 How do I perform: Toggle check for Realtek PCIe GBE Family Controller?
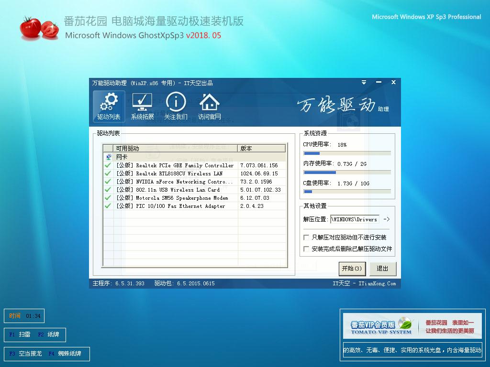tap(108, 165)
